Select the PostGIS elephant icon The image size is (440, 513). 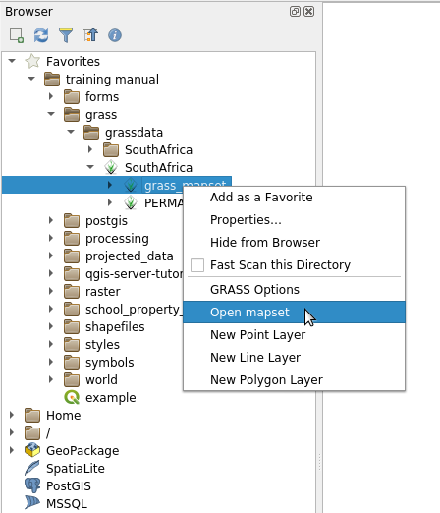click(x=32, y=485)
